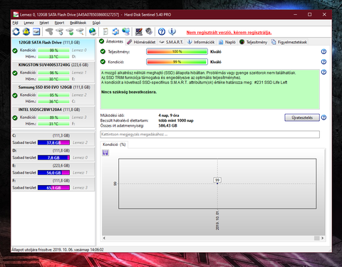
Task: Click the globe with disk toolbar icon
Action: click(x=93, y=31)
